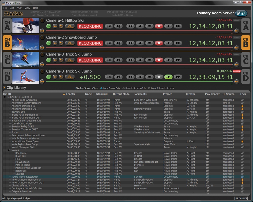Click the load clip arrow on channel B
This screenshot has width=253, height=202.
(x=42, y=38)
